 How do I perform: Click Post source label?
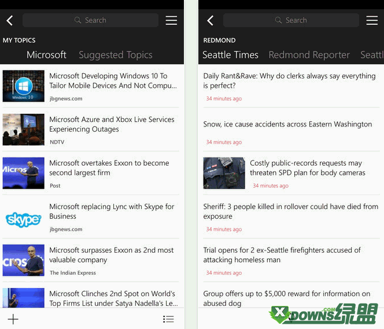(55, 185)
